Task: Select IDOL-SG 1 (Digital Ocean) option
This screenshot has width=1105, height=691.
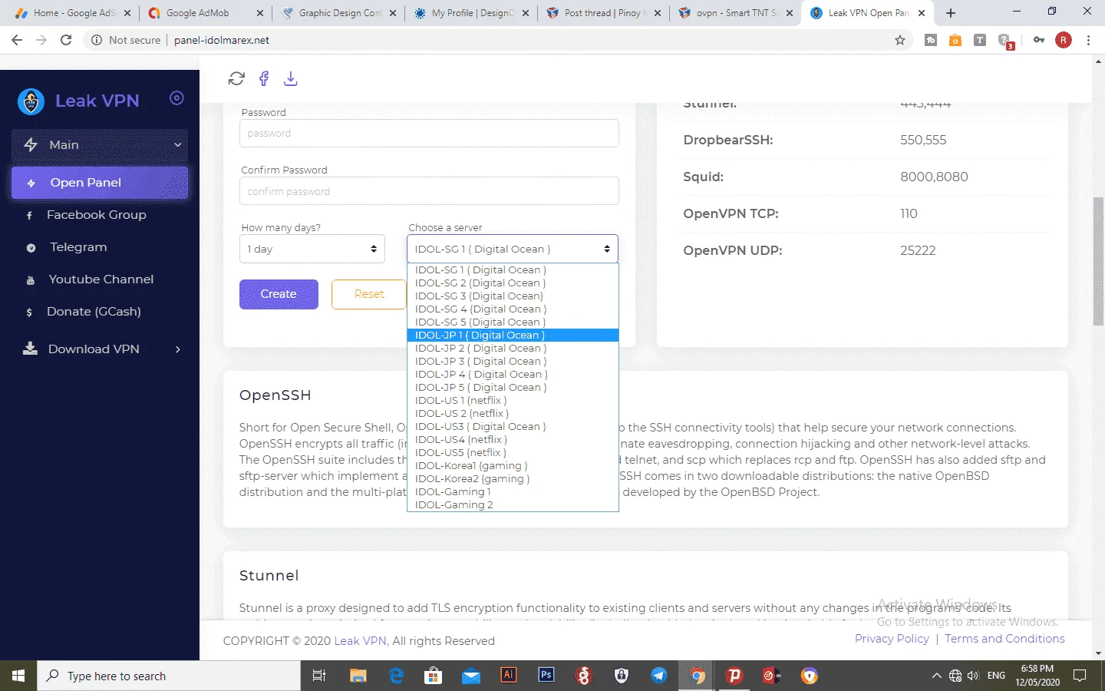Action: click(513, 270)
